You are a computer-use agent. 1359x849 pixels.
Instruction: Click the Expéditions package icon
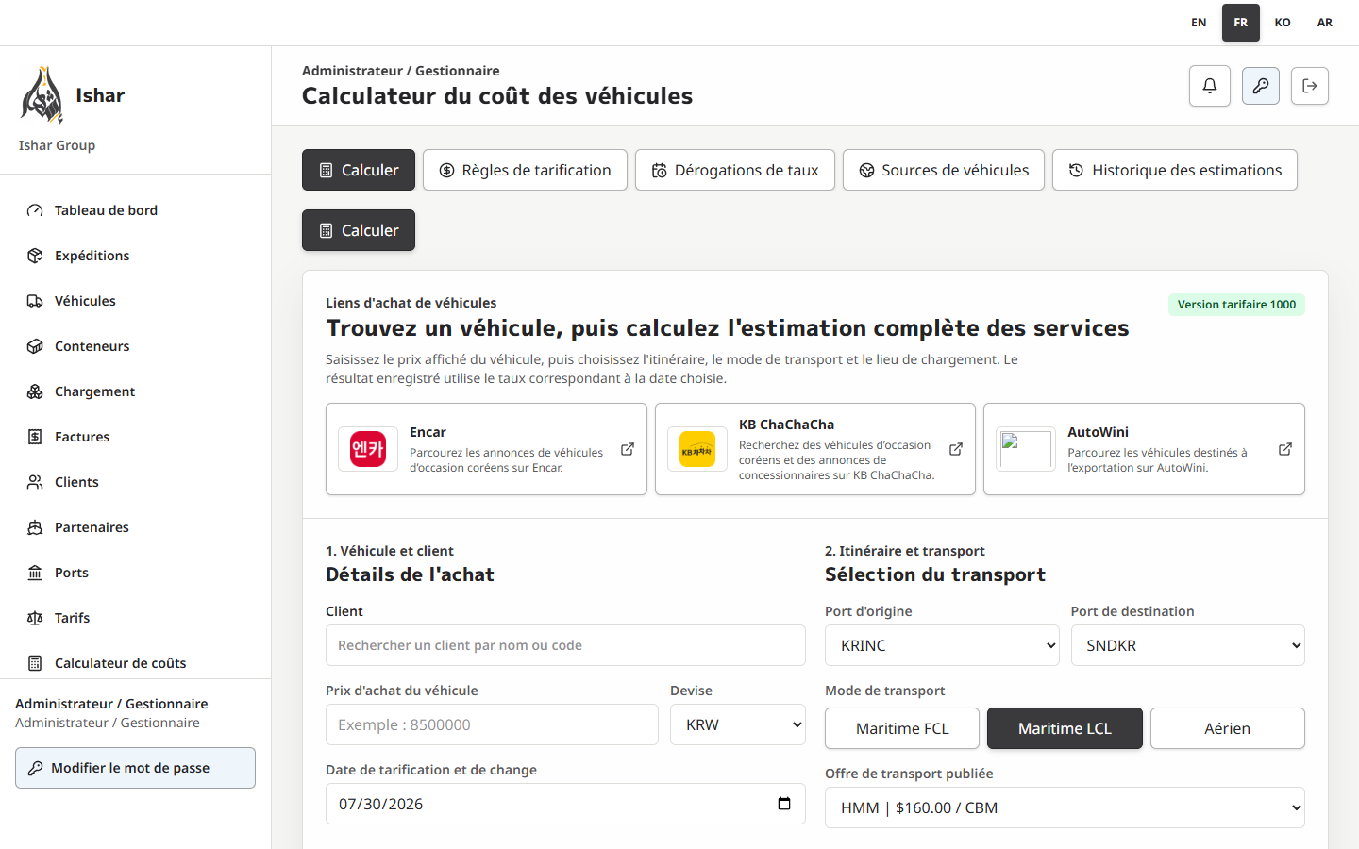[x=35, y=256]
